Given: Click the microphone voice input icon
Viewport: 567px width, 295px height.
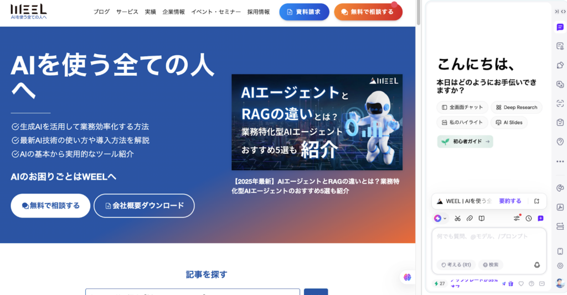Looking at the screenshot, I should (537, 265).
